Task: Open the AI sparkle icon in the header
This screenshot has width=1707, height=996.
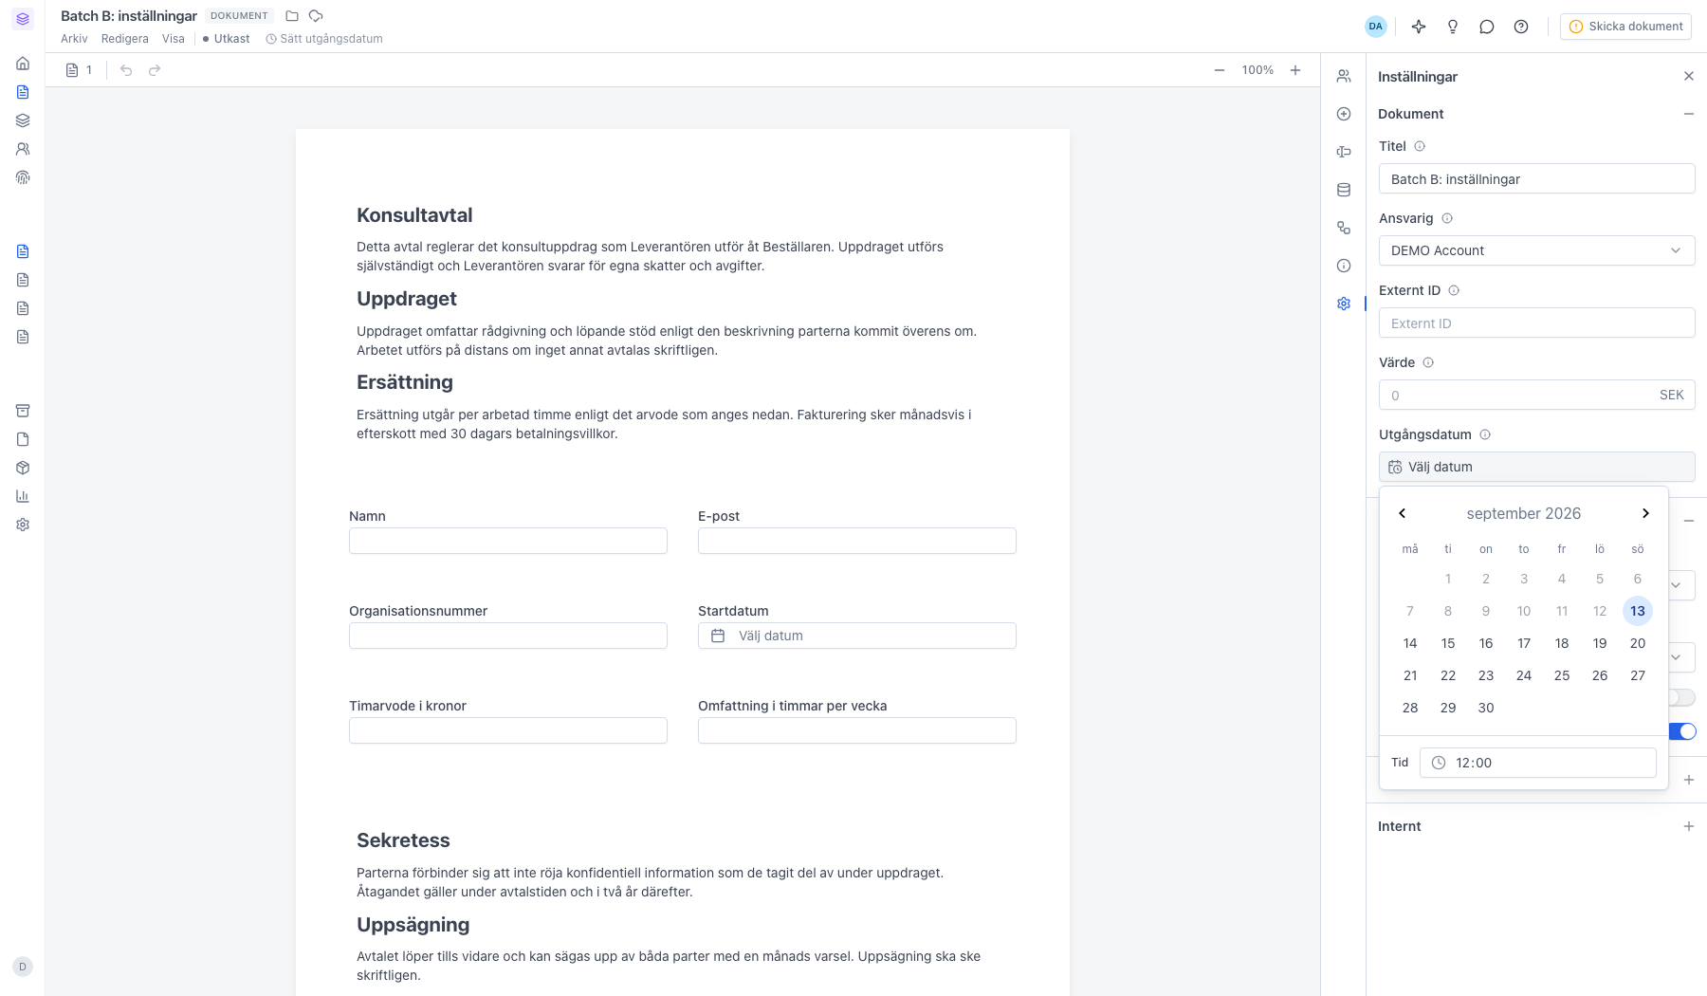Action: coord(1419,27)
